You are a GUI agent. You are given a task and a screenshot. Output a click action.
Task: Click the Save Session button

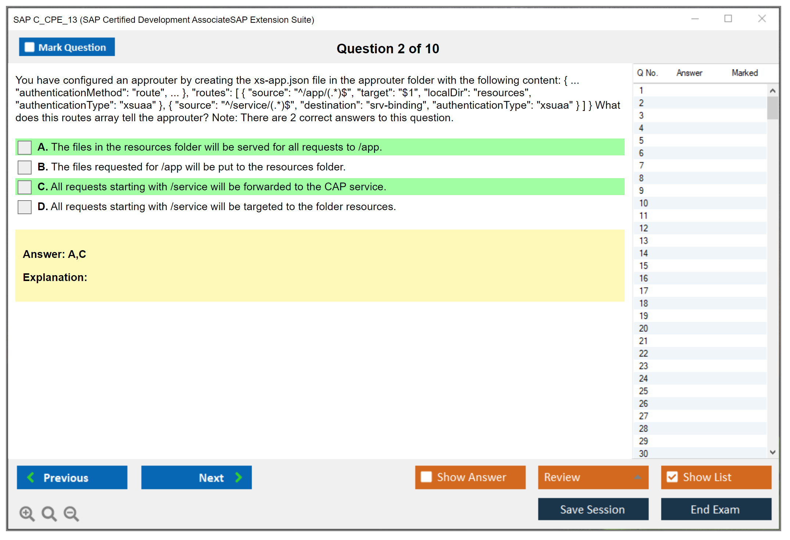point(593,509)
